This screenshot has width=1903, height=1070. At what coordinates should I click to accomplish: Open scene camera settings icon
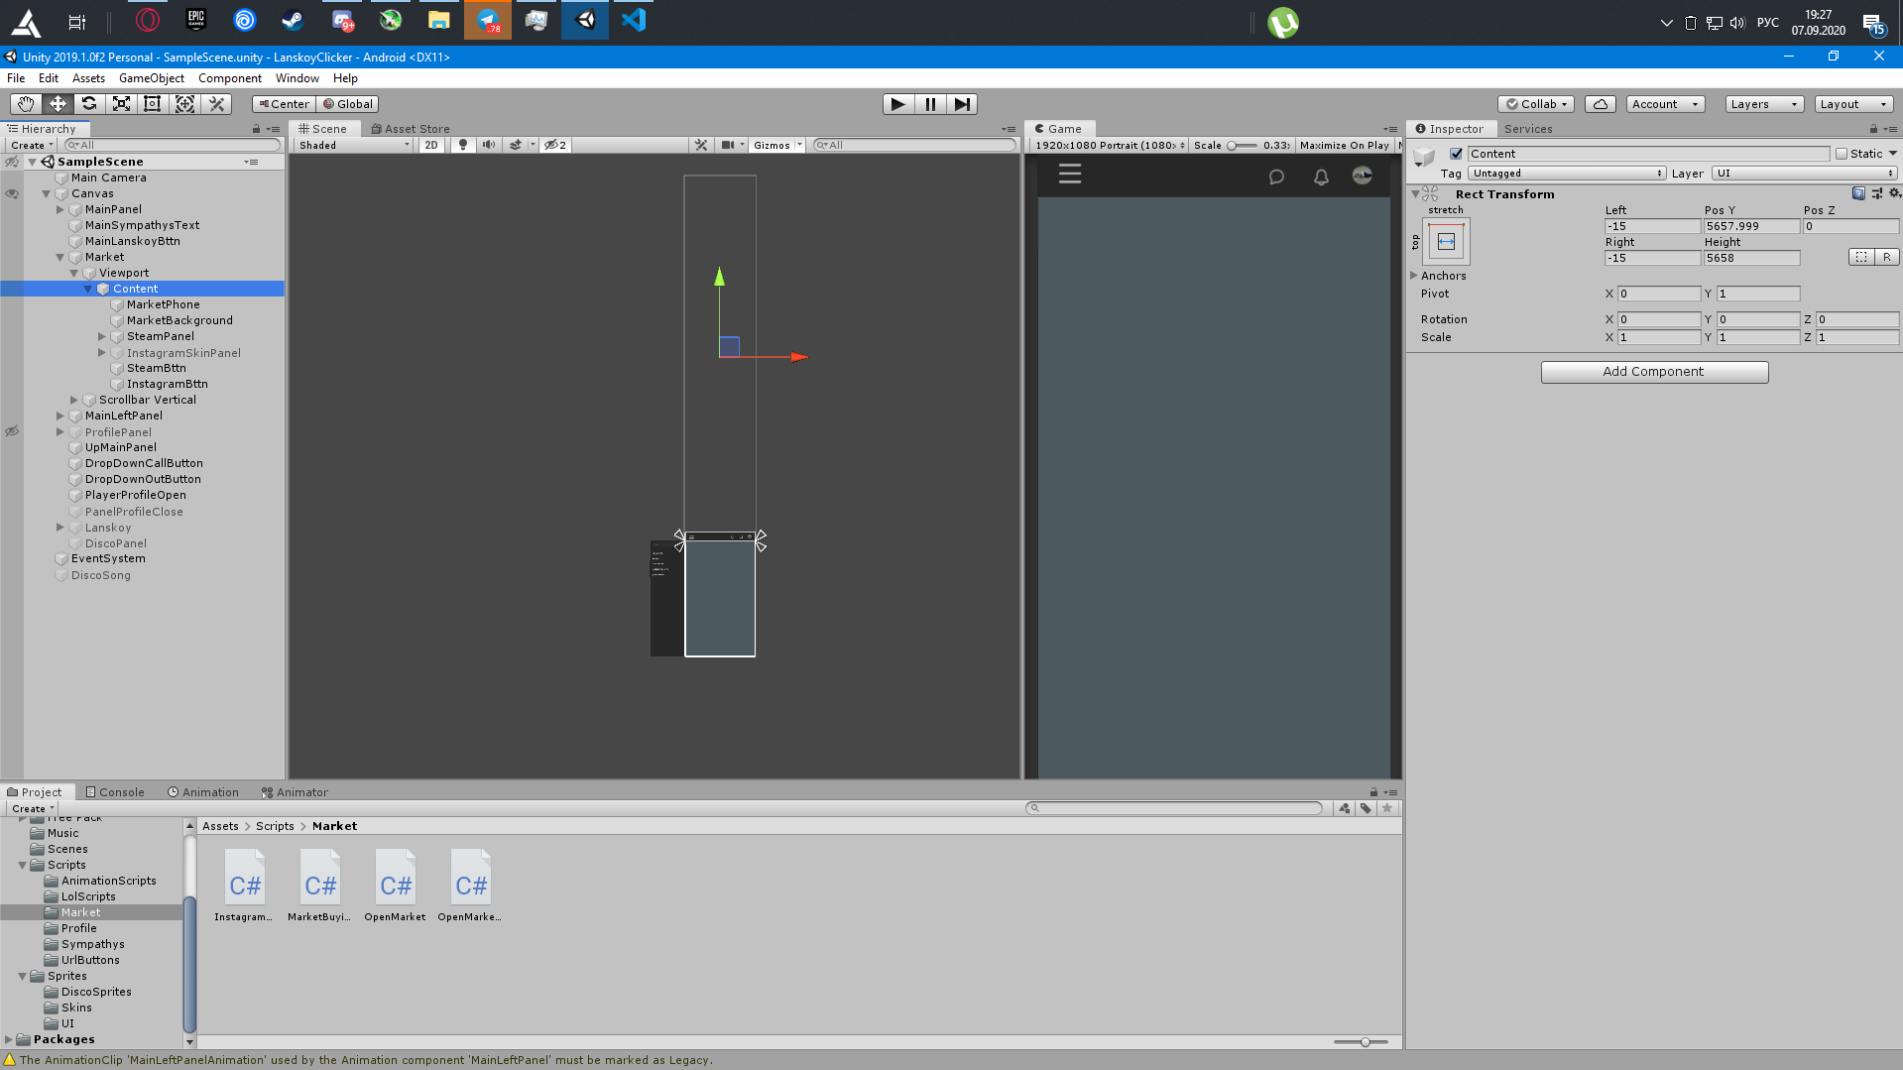(x=732, y=145)
